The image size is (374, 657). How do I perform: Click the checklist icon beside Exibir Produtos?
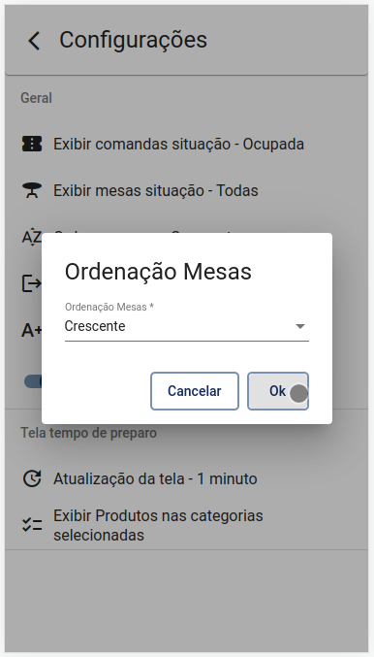[32, 525]
